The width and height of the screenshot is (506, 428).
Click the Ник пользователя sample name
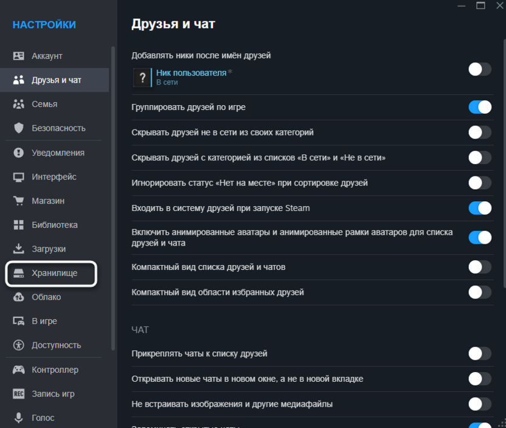pyautogui.click(x=192, y=73)
